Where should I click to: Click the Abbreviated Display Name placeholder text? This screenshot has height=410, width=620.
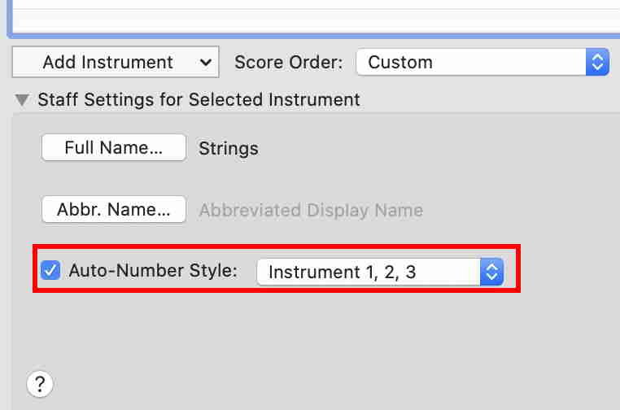(311, 210)
